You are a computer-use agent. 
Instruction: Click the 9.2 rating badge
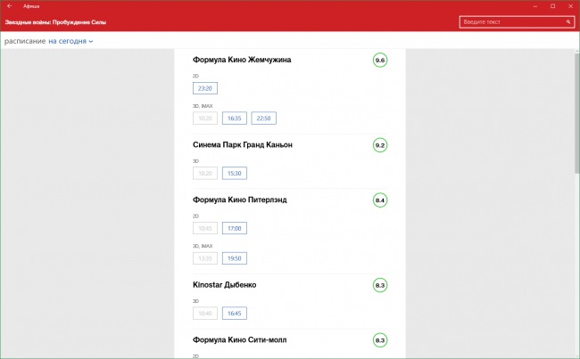[380, 145]
